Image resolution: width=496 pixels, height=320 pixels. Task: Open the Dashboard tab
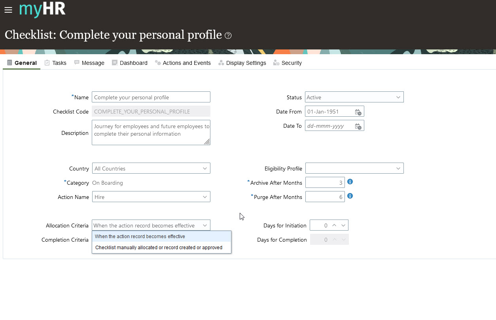pyautogui.click(x=130, y=63)
